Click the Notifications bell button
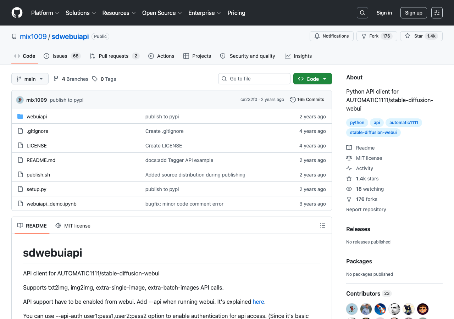 pos(332,36)
